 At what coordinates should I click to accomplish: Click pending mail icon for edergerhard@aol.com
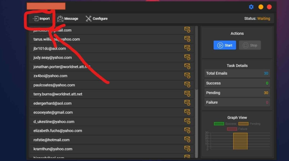pyautogui.click(x=187, y=103)
